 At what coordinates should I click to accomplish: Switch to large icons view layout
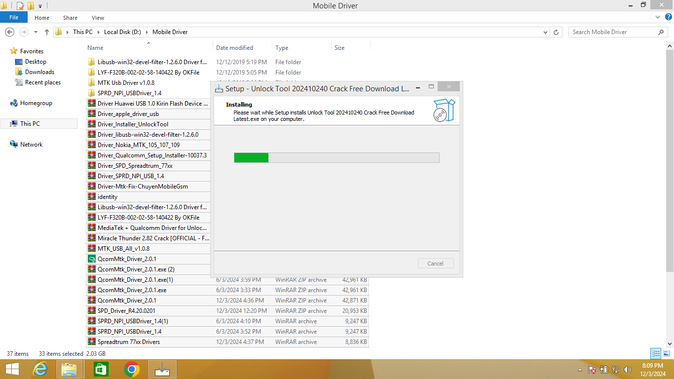pos(667,353)
